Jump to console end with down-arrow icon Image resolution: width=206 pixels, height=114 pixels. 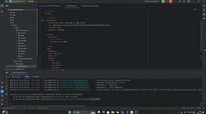(6, 83)
